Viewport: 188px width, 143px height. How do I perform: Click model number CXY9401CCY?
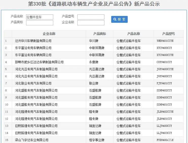click(164, 62)
